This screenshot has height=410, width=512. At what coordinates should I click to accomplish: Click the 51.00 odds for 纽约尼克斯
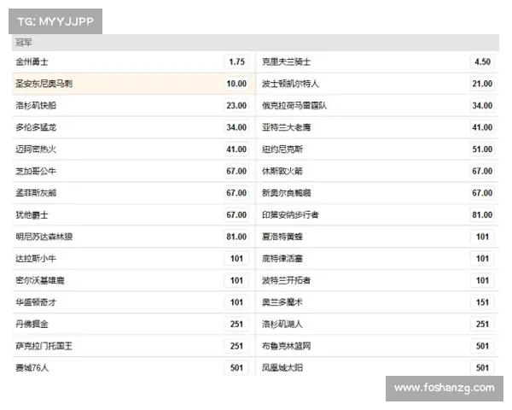482,149
